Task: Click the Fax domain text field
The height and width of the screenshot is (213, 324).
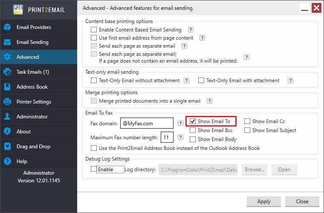Action: [x=147, y=123]
